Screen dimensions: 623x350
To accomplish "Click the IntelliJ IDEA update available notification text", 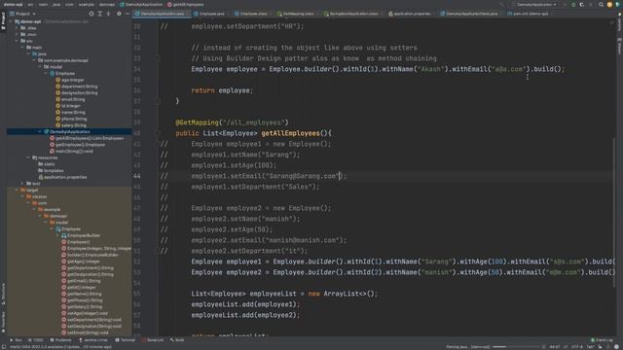I will tap(60, 347).
